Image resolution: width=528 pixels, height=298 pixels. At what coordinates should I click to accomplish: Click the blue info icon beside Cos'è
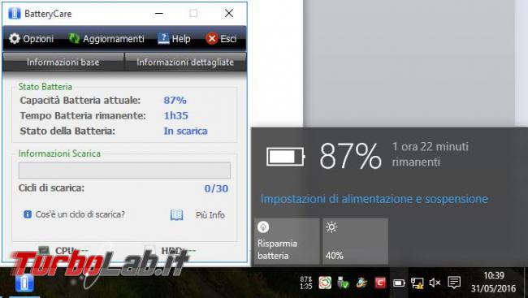tap(28, 214)
